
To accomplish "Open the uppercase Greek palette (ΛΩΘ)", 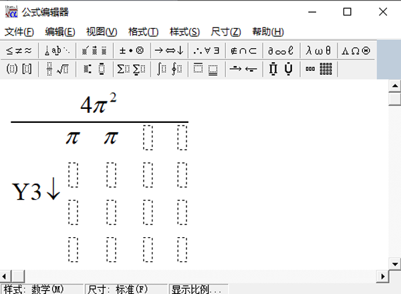I will click(x=356, y=51).
